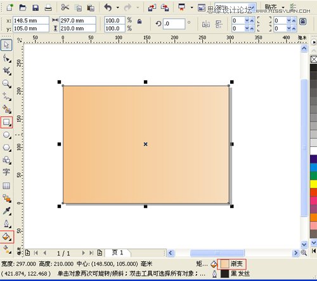Open the Undo history dropdown arrow
The image size is (317, 281).
point(118,8)
